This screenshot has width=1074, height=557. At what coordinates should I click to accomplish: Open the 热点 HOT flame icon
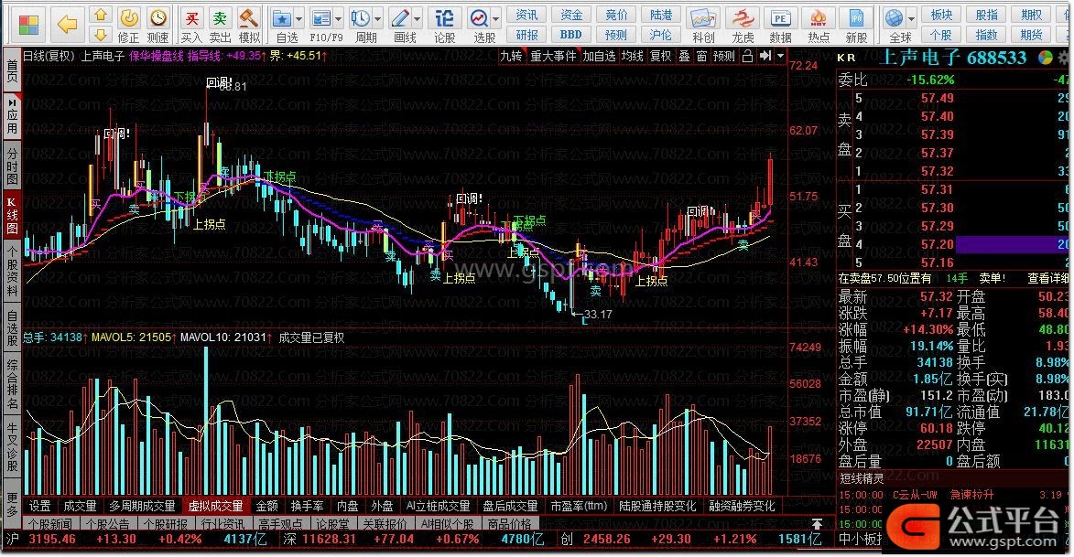(x=819, y=17)
